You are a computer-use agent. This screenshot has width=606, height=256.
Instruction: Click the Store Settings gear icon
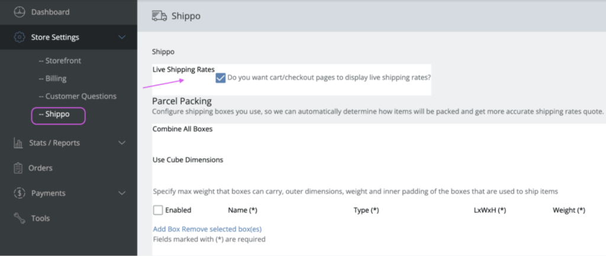pos(19,37)
